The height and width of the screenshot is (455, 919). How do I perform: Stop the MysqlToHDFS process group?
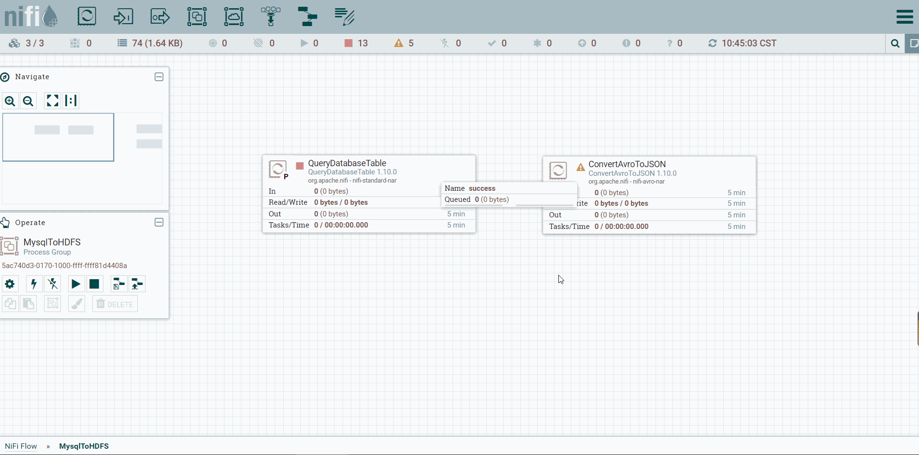pyautogui.click(x=94, y=284)
